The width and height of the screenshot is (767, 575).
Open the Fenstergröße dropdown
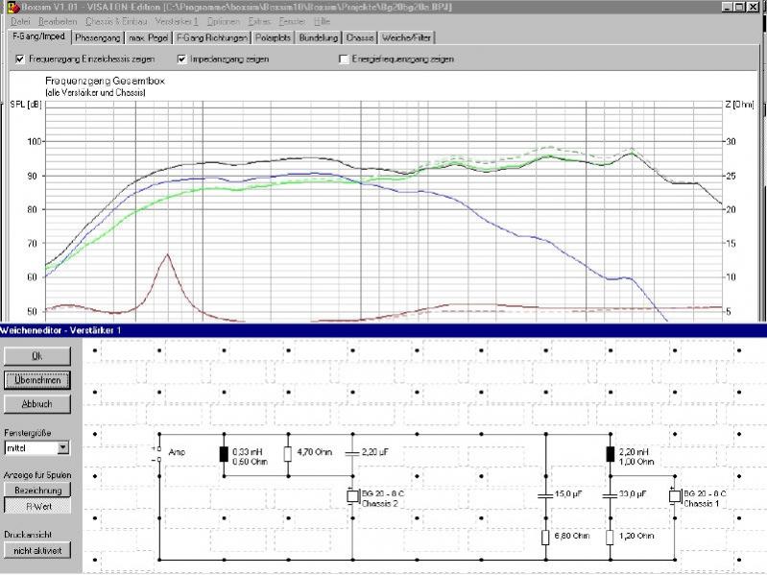click(x=63, y=447)
